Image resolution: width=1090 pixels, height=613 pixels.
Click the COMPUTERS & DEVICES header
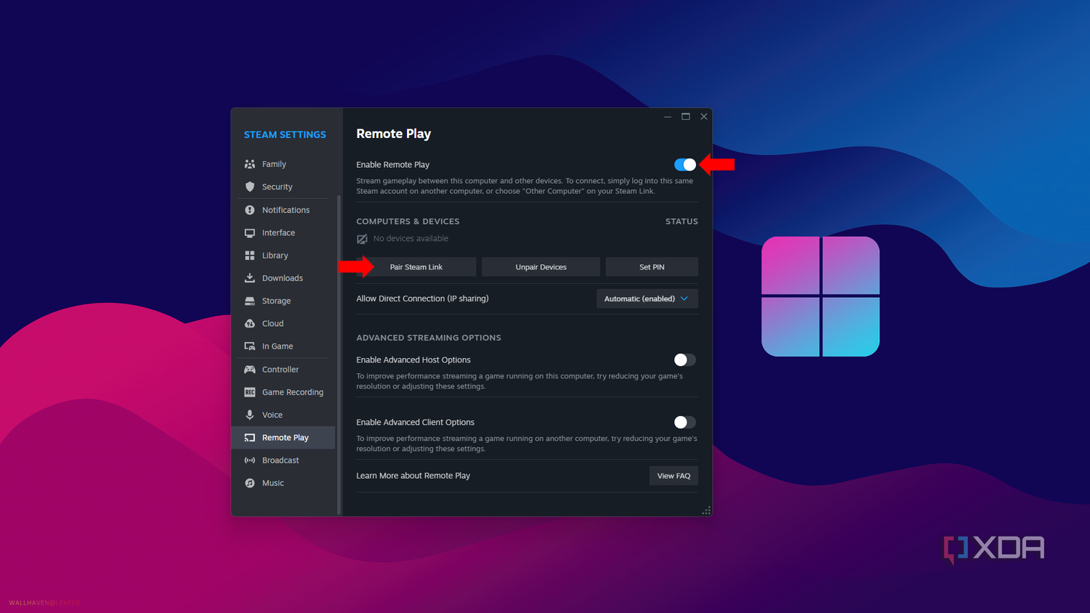(408, 222)
